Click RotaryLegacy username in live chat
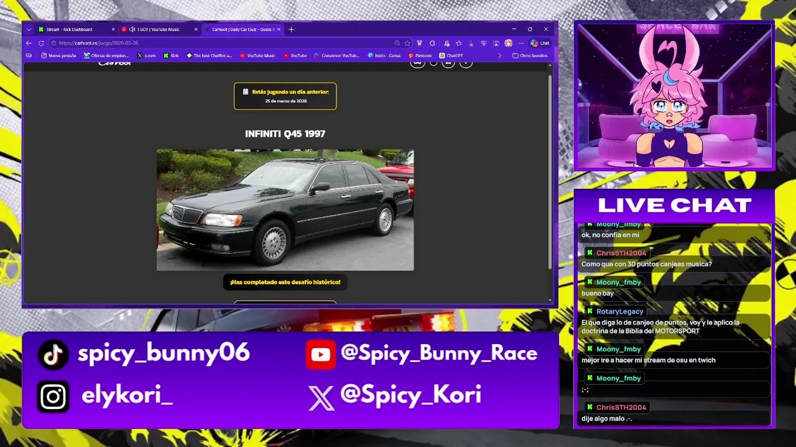This screenshot has width=796, height=447. tap(619, 312)
